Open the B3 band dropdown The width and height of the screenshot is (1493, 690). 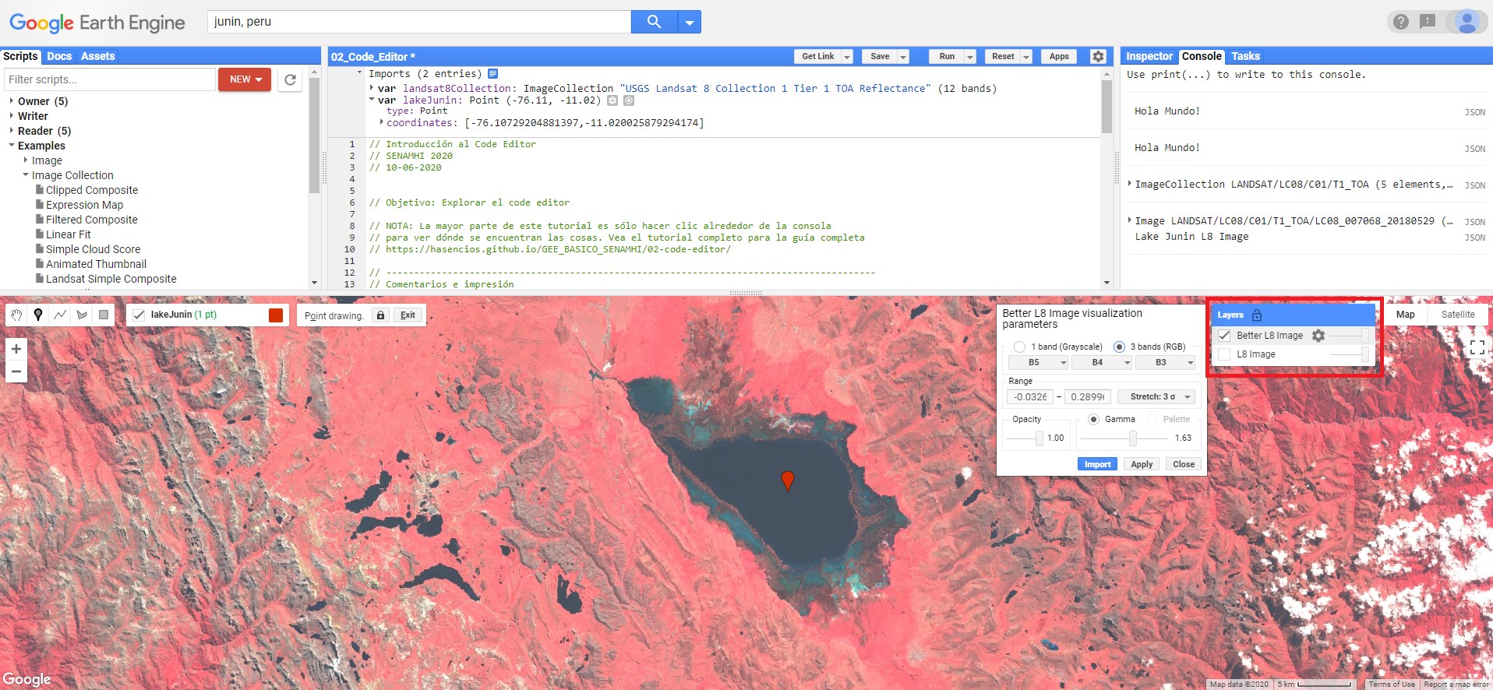[1165, 363]
